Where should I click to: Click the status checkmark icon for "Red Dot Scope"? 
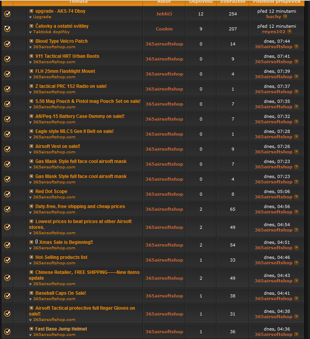[7, 194]
